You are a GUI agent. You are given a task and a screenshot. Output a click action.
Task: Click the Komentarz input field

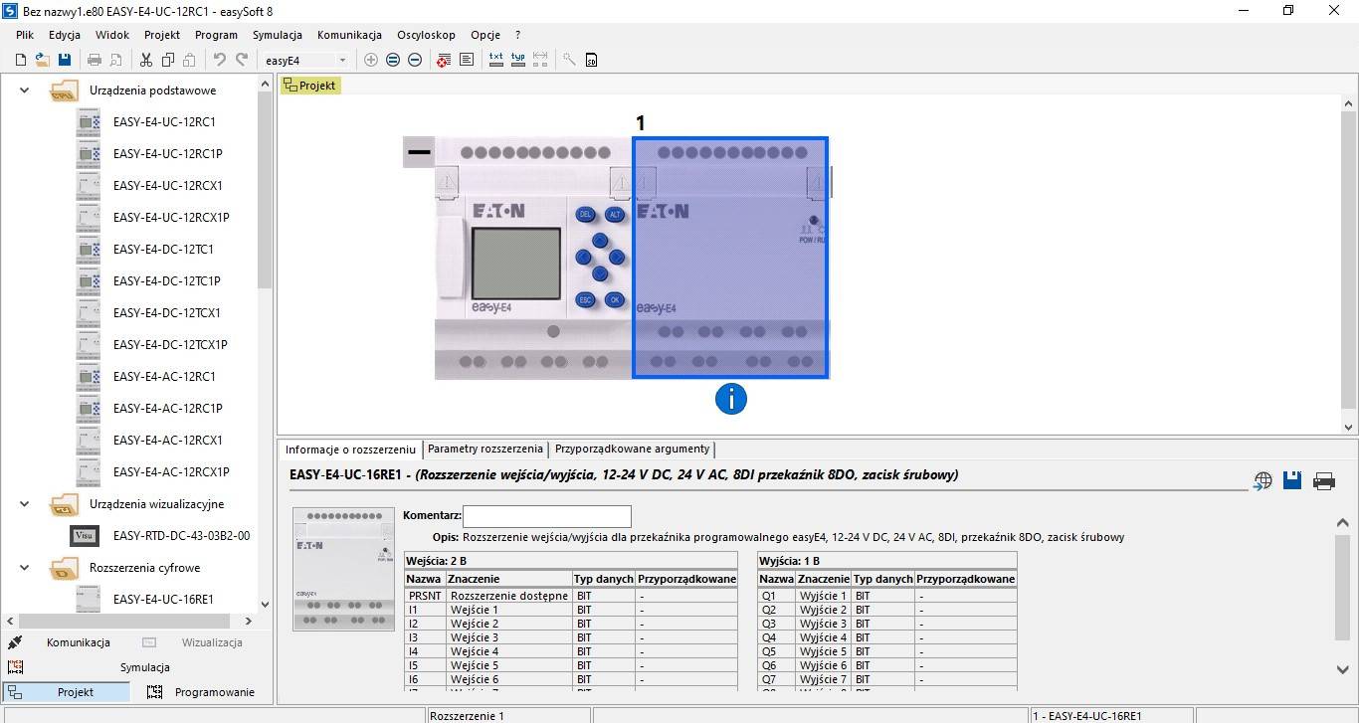coord(546,516)
